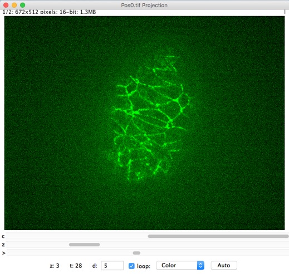
Task: Click the empty channel slider track left of thumb
Action: coord(77,236)
